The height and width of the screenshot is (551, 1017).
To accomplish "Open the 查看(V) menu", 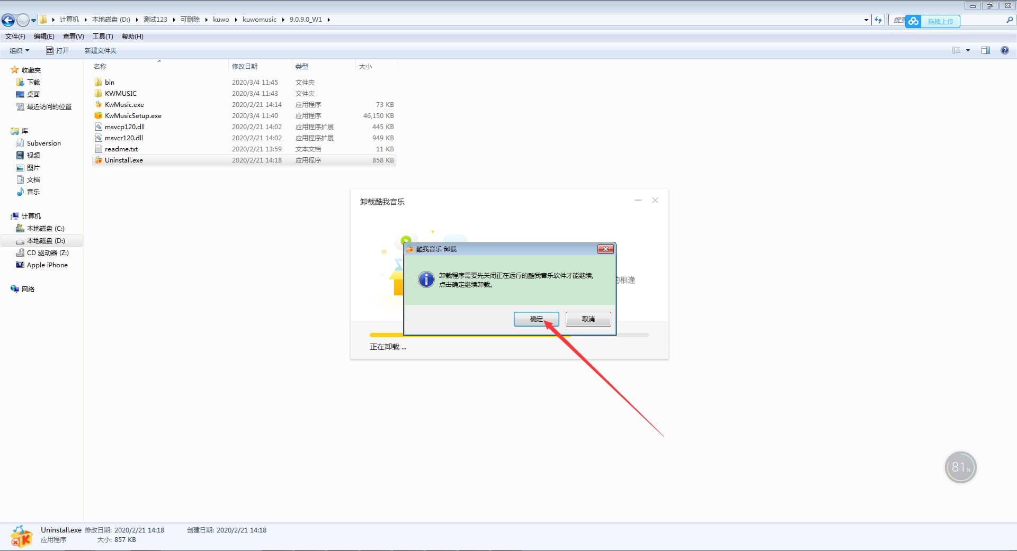I will [74, 36].
